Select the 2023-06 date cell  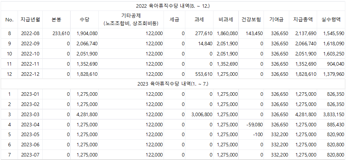point(30,145)
